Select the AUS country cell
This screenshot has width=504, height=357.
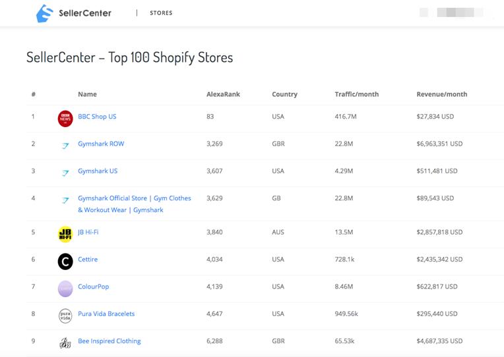(278, 232)
